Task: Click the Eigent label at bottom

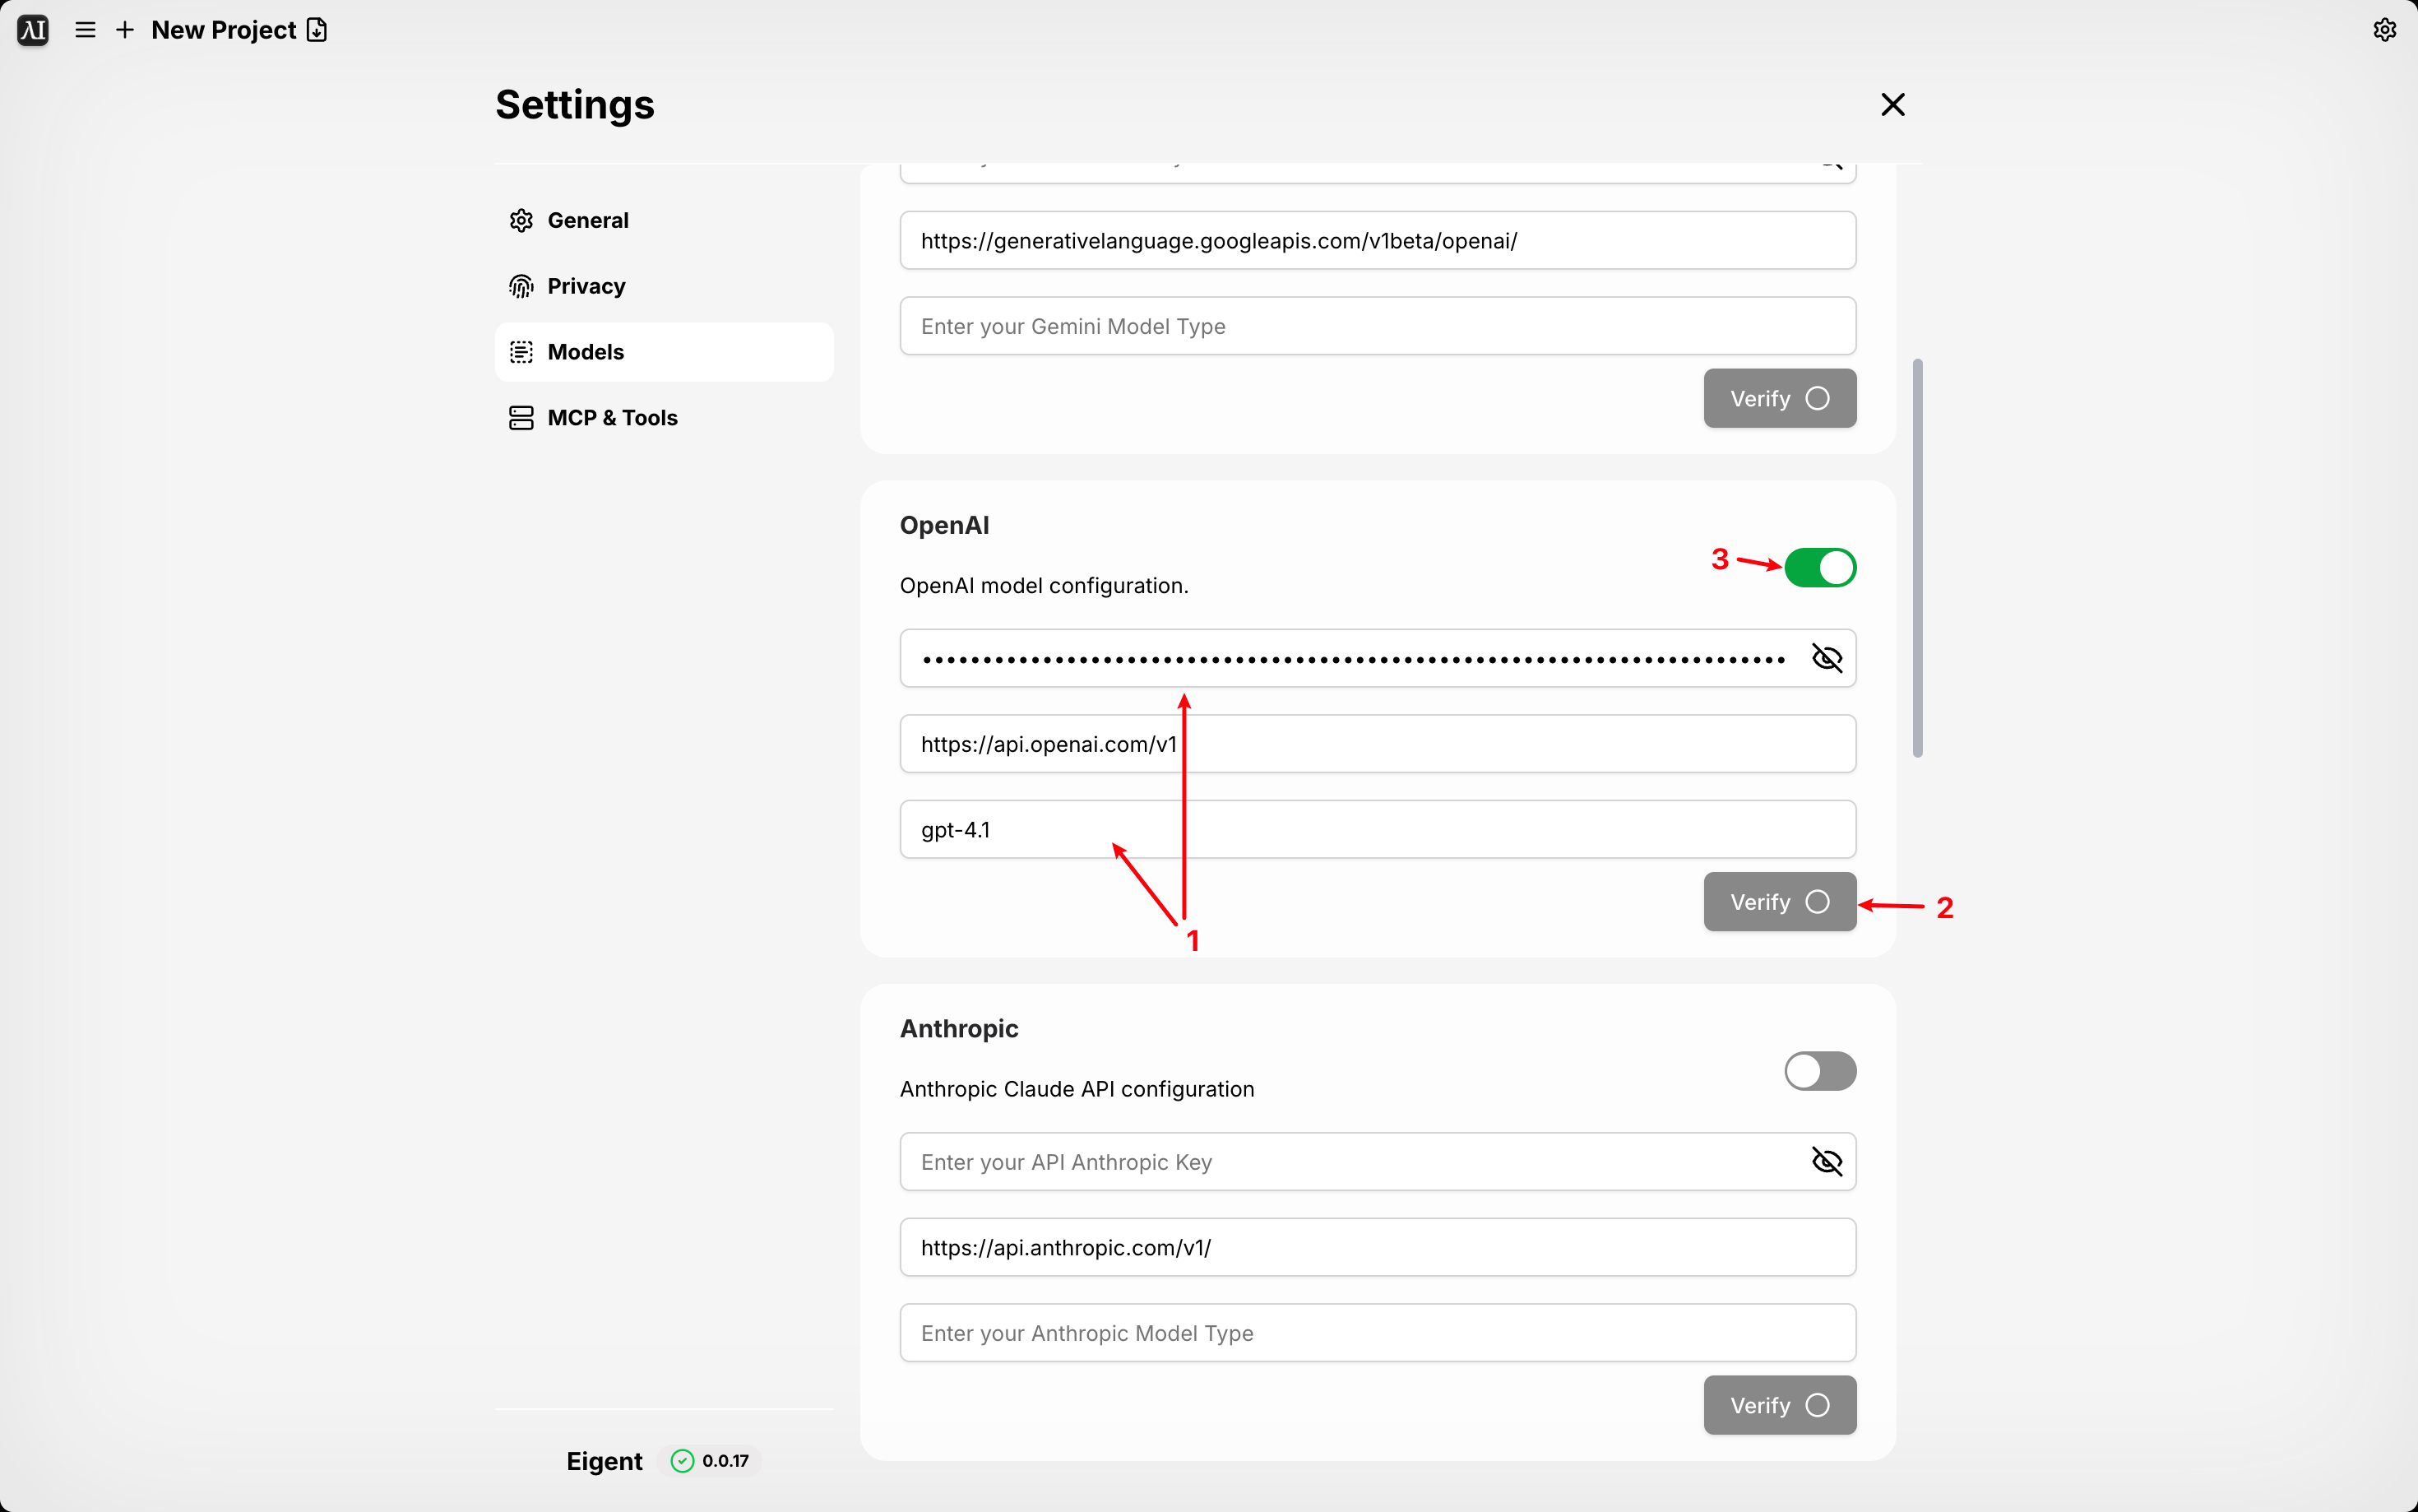Action: click(x=604, y=1461)
